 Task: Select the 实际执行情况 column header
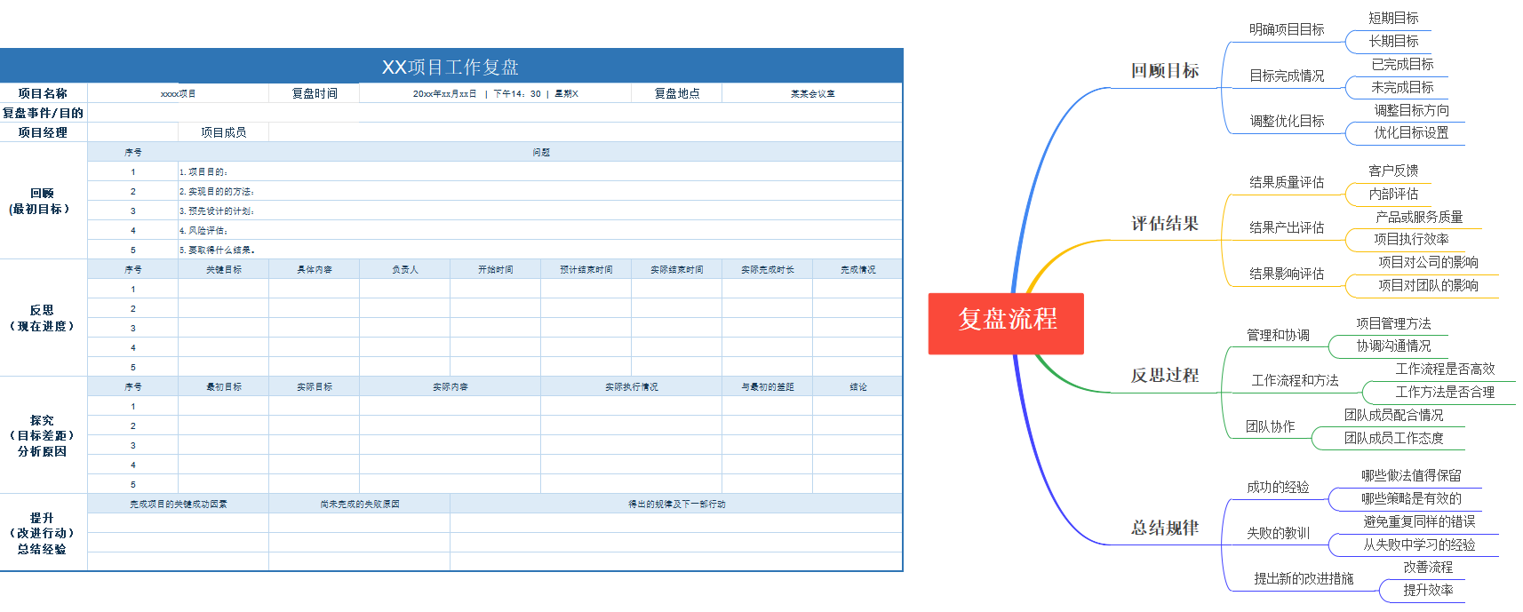pyautogui.click(x=631, y=386)
